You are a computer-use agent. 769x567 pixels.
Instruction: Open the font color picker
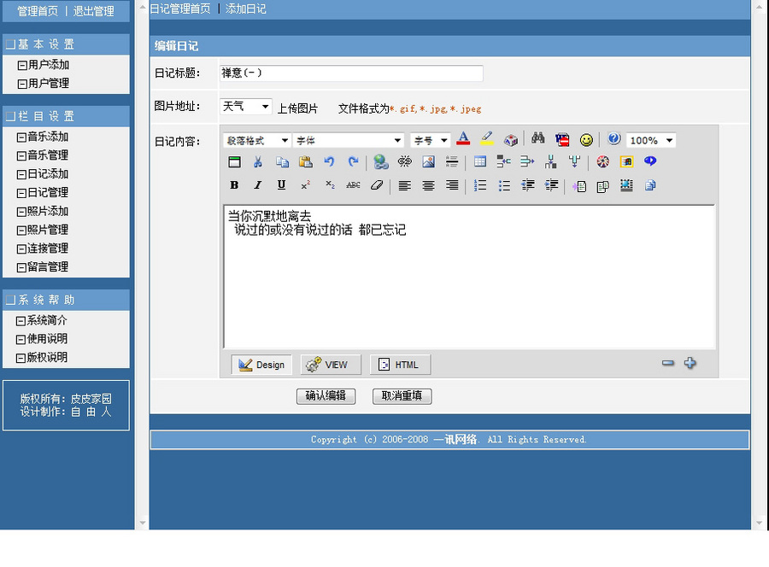pos(463,138)
